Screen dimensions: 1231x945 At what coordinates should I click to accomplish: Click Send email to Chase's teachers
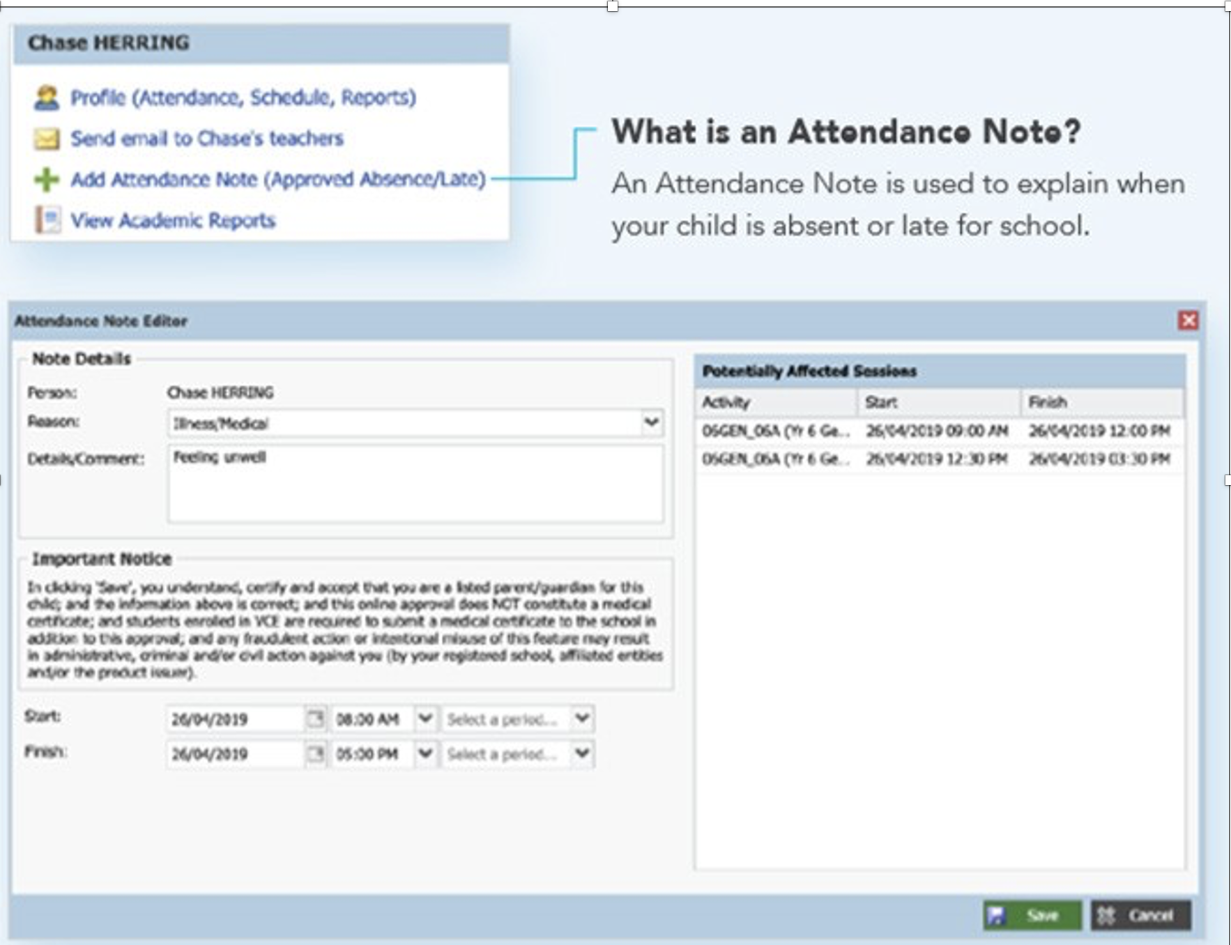click(207, 139)
